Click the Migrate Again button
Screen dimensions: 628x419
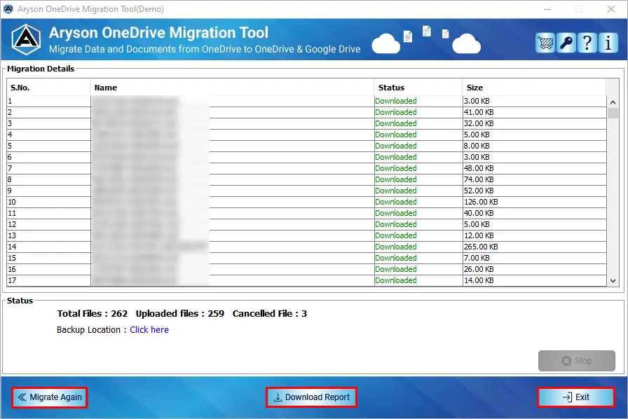point(49,397)
